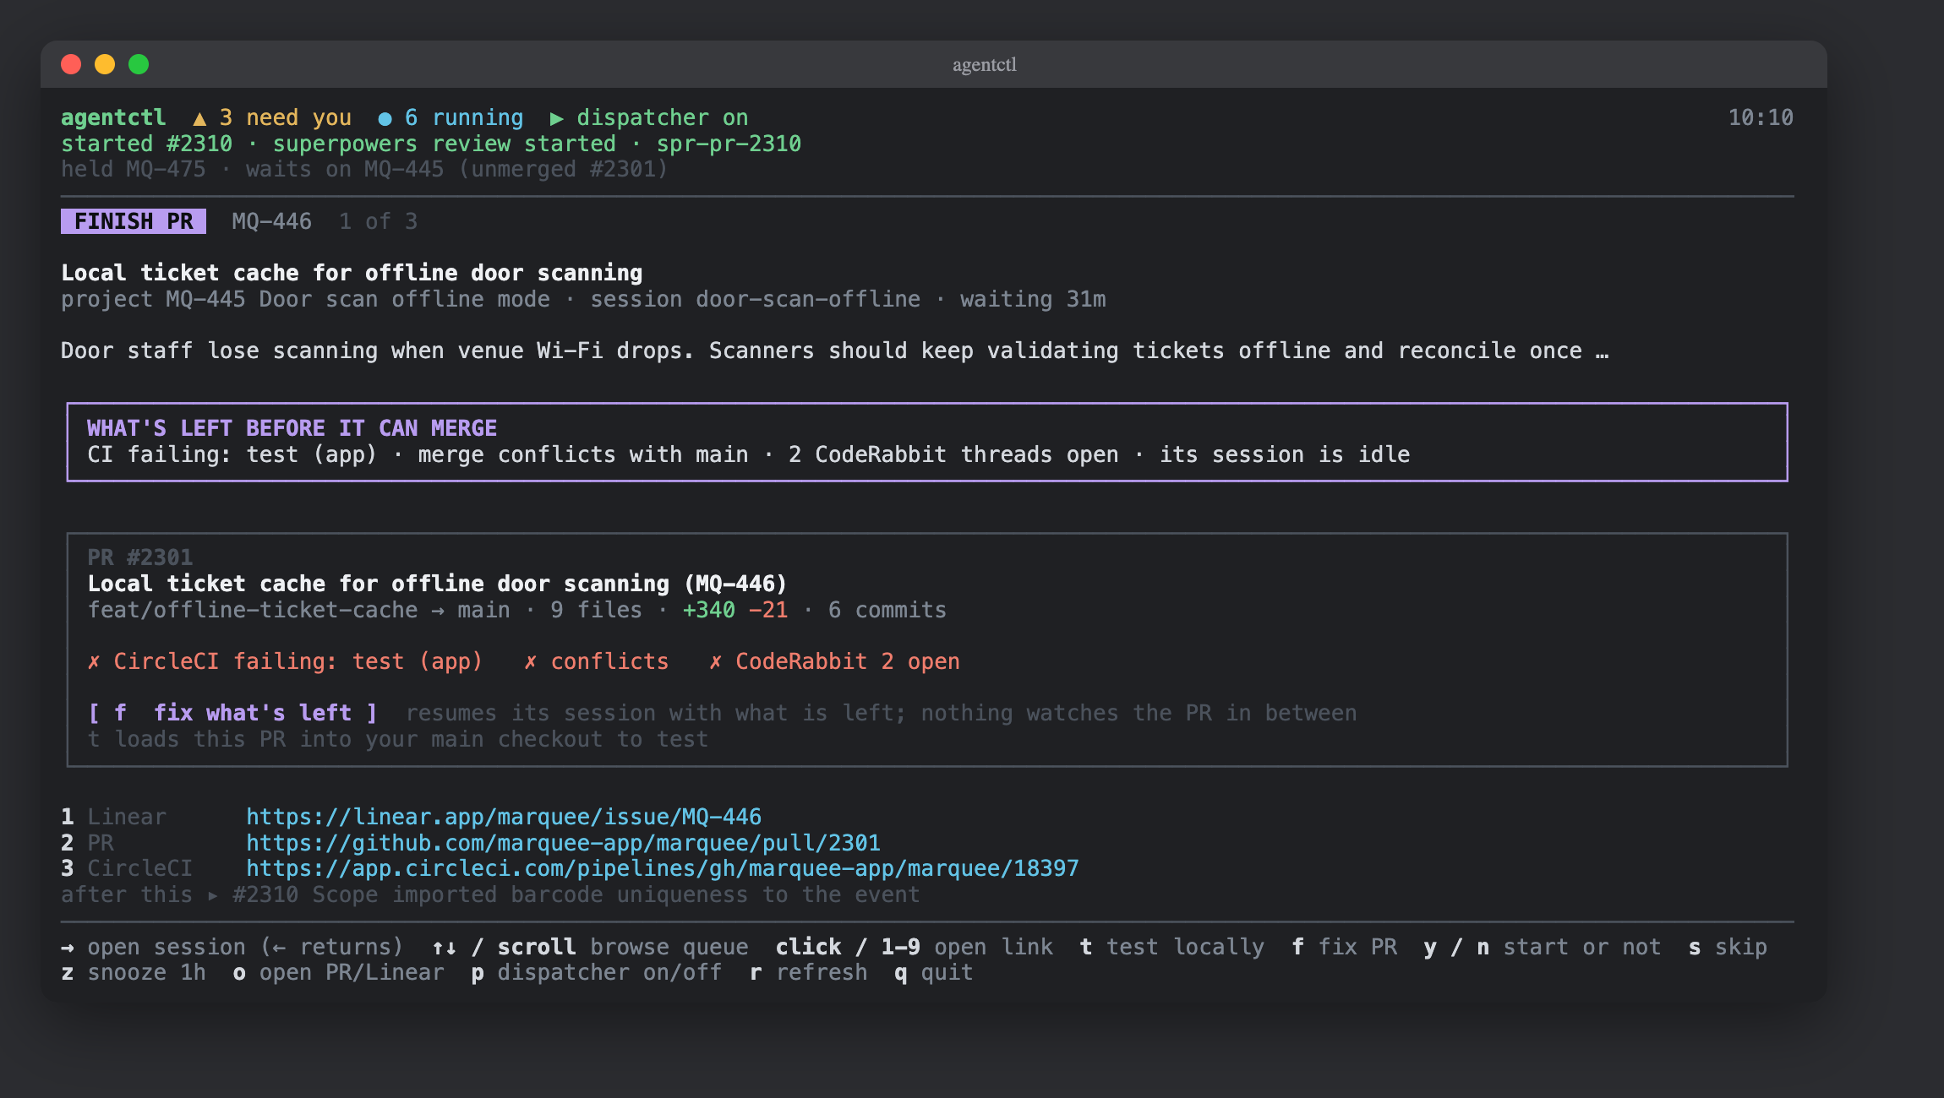This screenshot has width=1944, height=1098.
Task: Click the 'started #2310' status line
Action: (x=431, y=144)
